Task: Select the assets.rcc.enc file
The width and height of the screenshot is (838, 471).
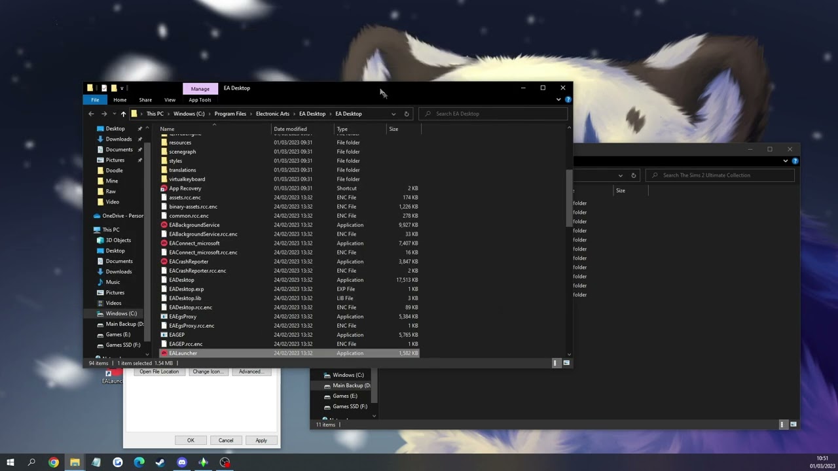Action: coord(185,198)
